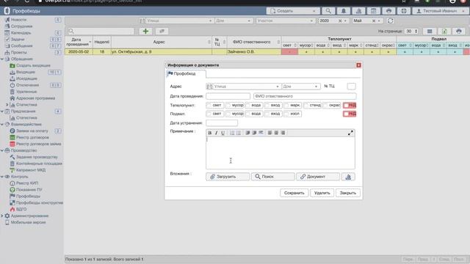Click the refresh icon next to month filter
470x264 pixels.
point(390,21)
